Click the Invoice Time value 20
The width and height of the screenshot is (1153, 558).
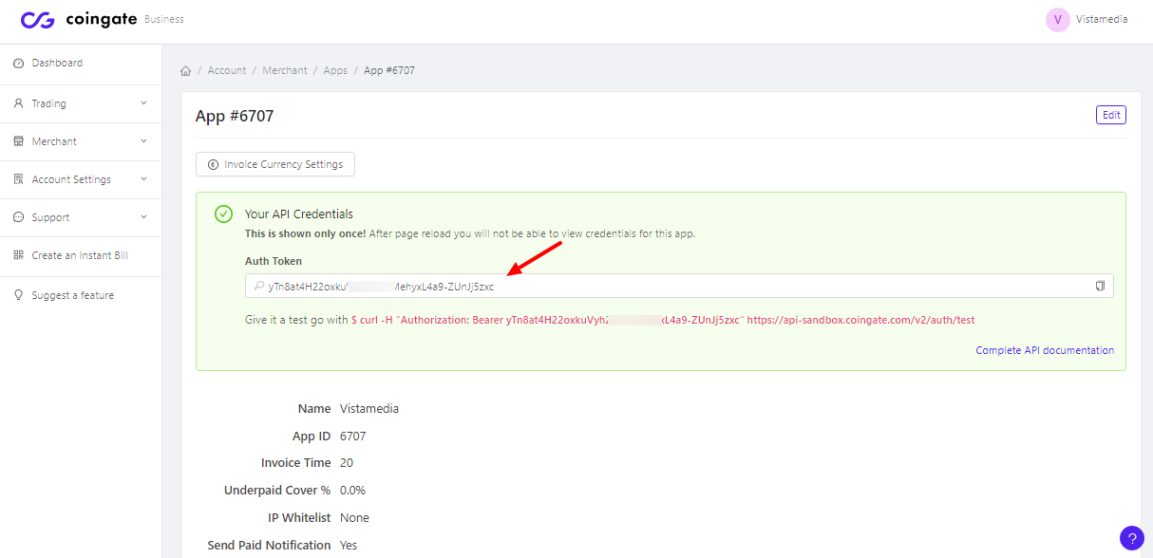coord(347,463)
